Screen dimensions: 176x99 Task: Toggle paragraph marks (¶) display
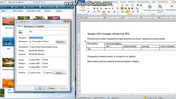point(138,12)
